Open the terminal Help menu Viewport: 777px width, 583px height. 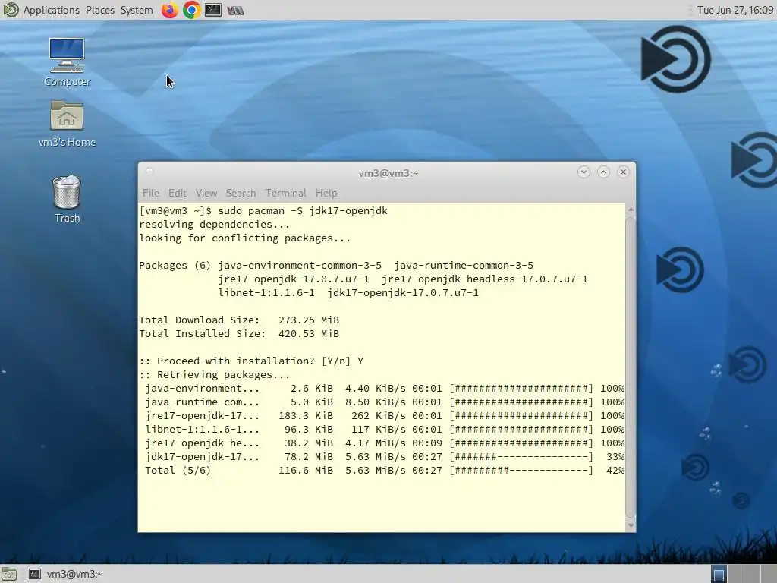pyautogui.click(x=326, y=193)
